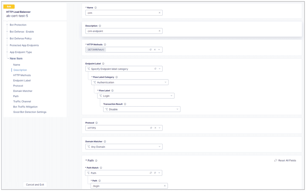
Task: Click the info icon next to Name
Action: (96, 8)
